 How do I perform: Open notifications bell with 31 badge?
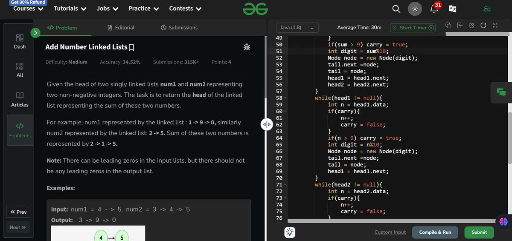435,8
